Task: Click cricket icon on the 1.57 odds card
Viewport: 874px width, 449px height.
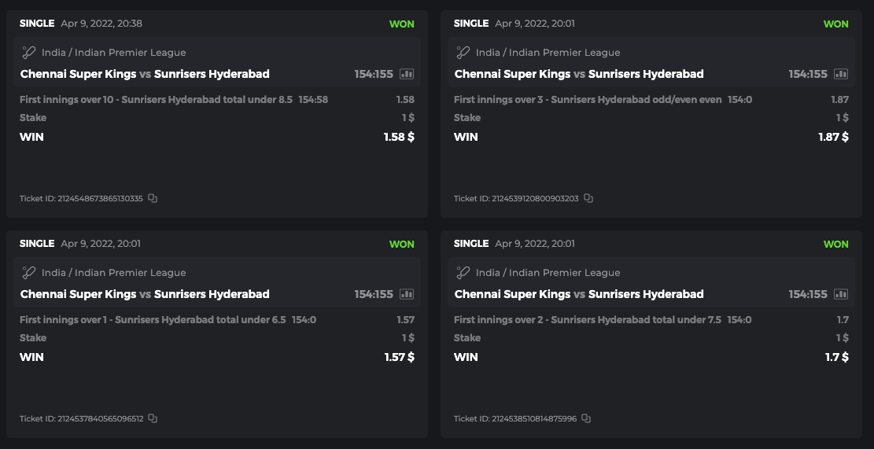Action: coord(29,273)
